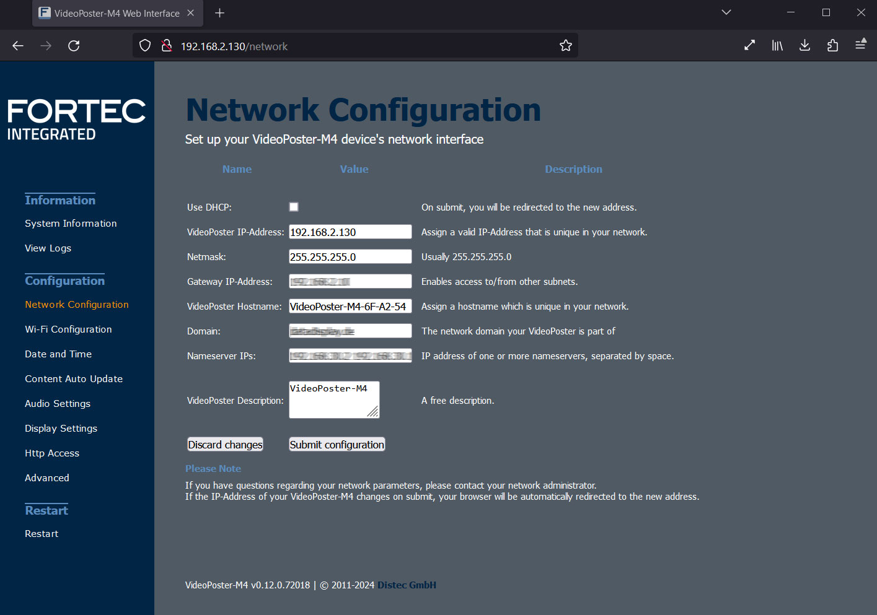Open Wi-Fi Configuration in the sidebar
Image resolution: width=877 pixels, height=615 pixels.
coord(68,329)
